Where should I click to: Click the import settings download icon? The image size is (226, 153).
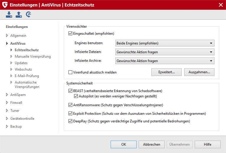tap(9, 14)
